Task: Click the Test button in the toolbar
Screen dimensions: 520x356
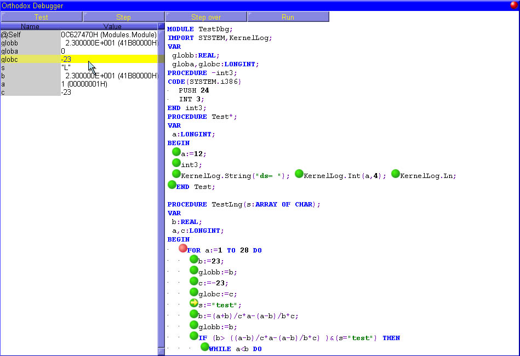Action: point(41,17)
